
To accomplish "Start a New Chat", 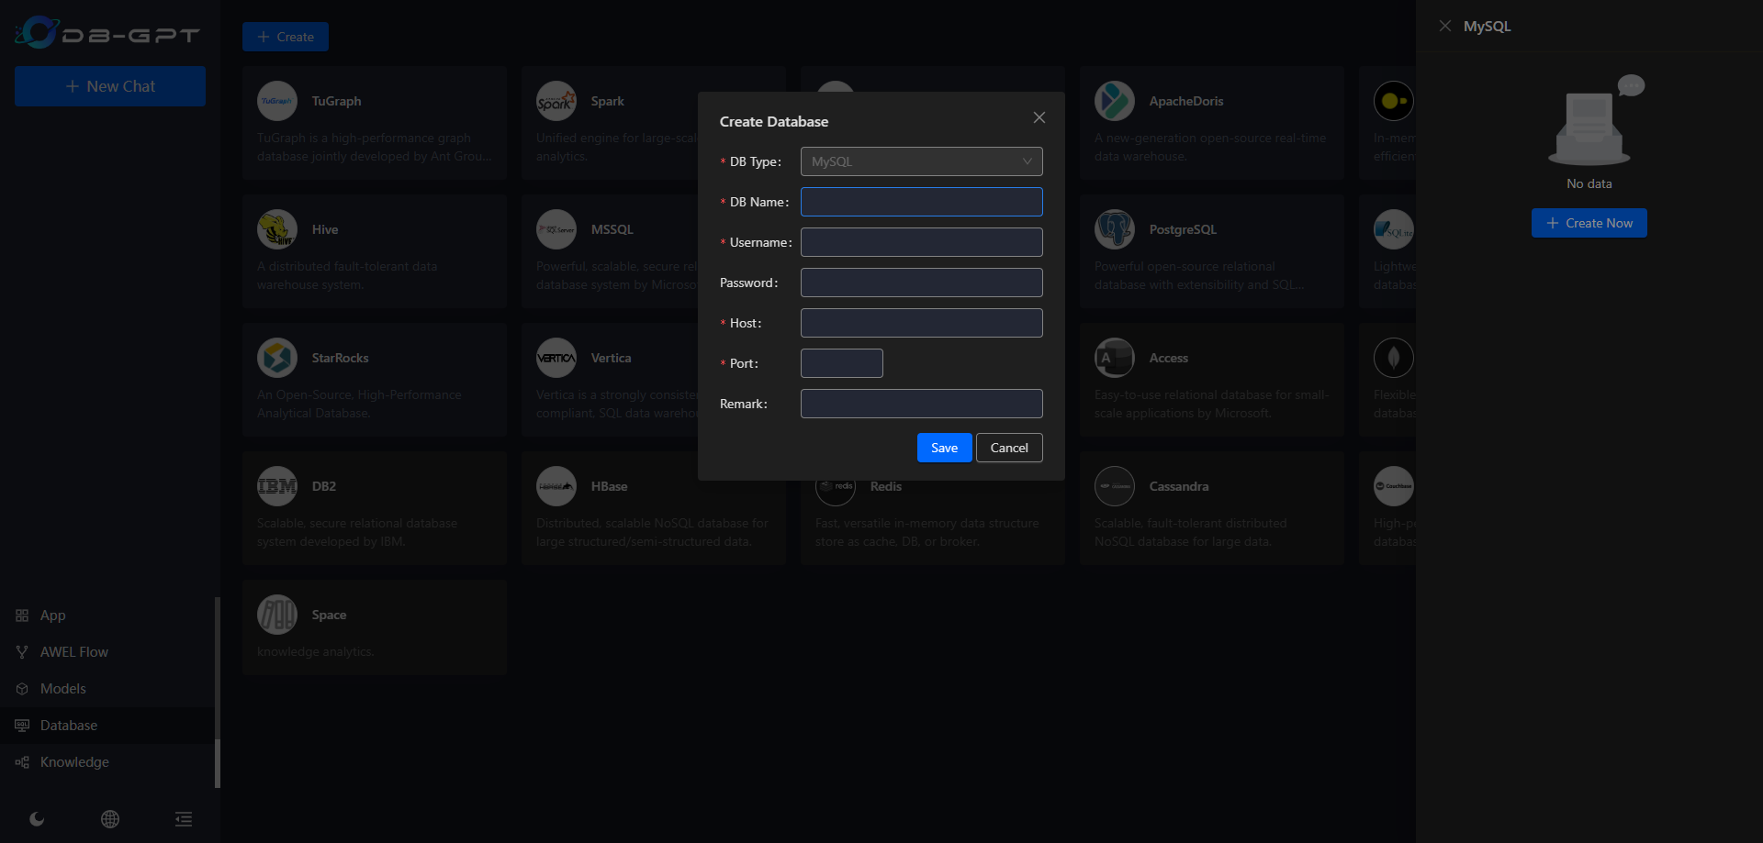I will tap(110, 86).
